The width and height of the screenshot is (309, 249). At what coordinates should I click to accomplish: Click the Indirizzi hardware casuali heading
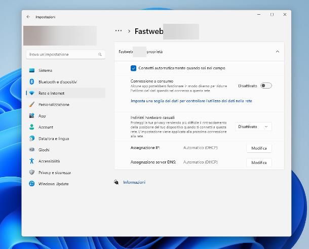point(152,117)
